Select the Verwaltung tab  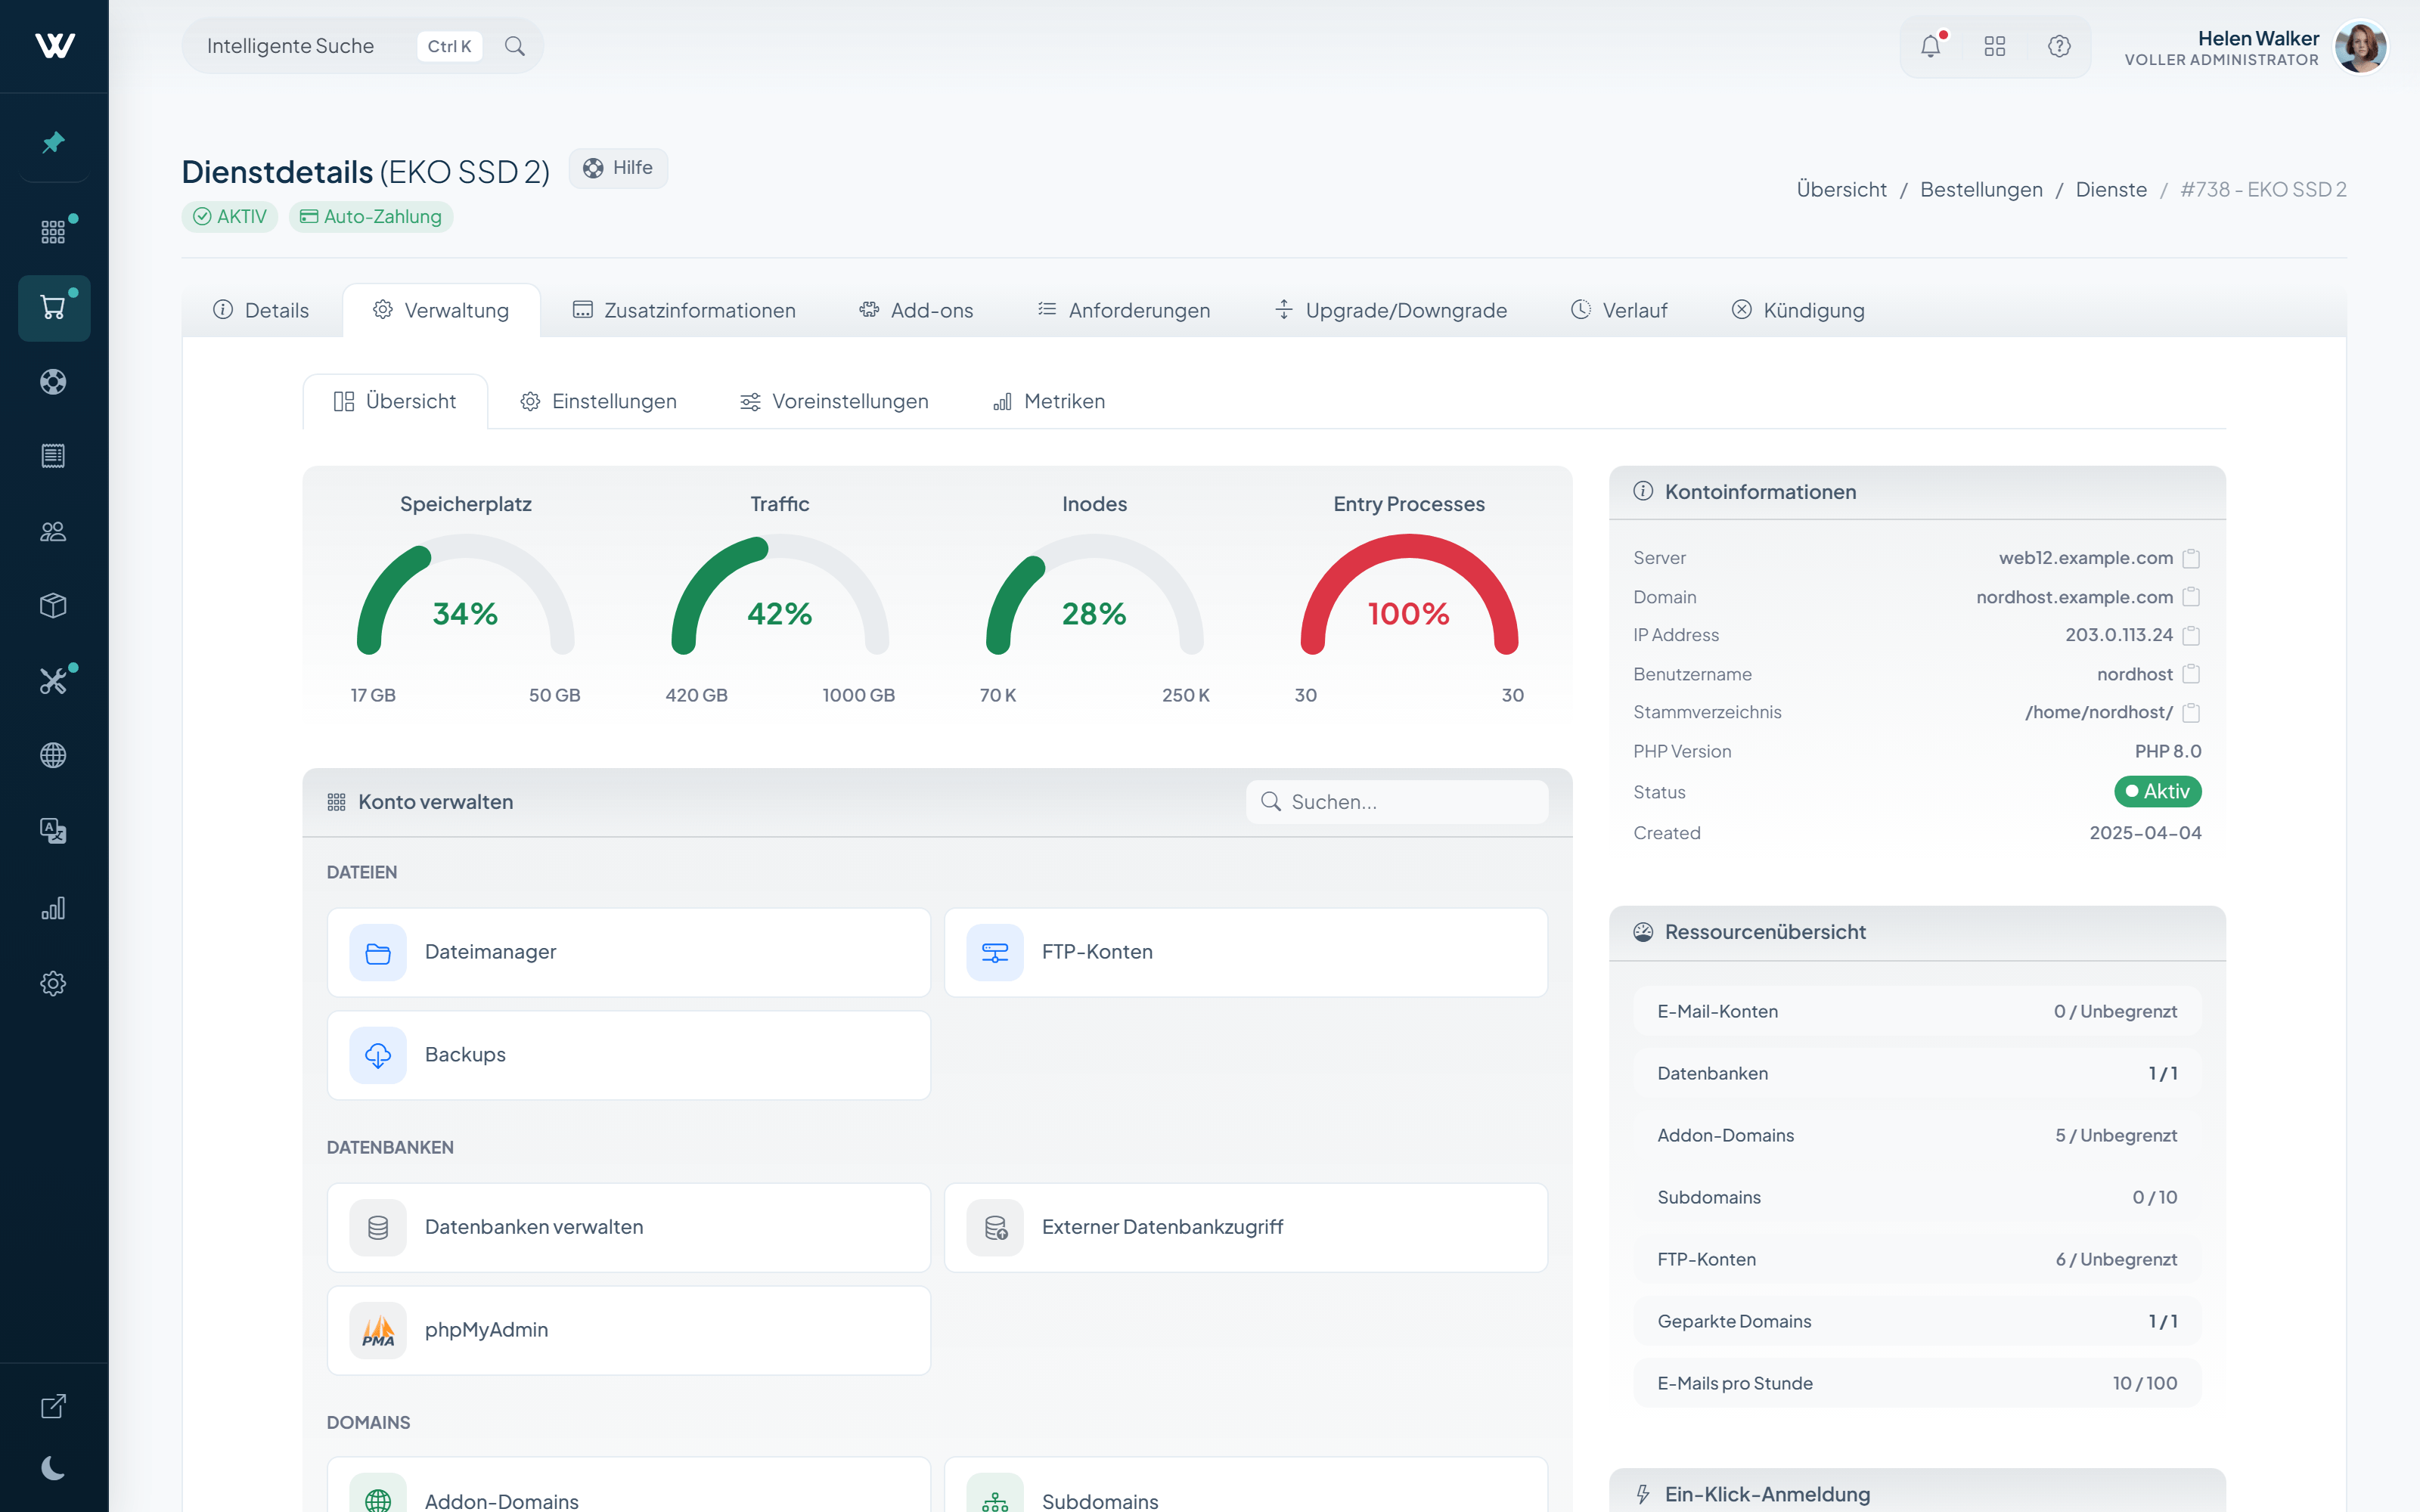pos(441,310)
